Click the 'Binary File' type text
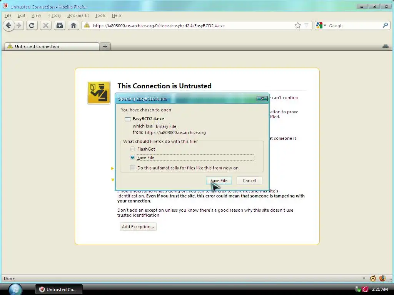Image resolution: width=394 pixels, height=295 pixels. pos(166,126)
